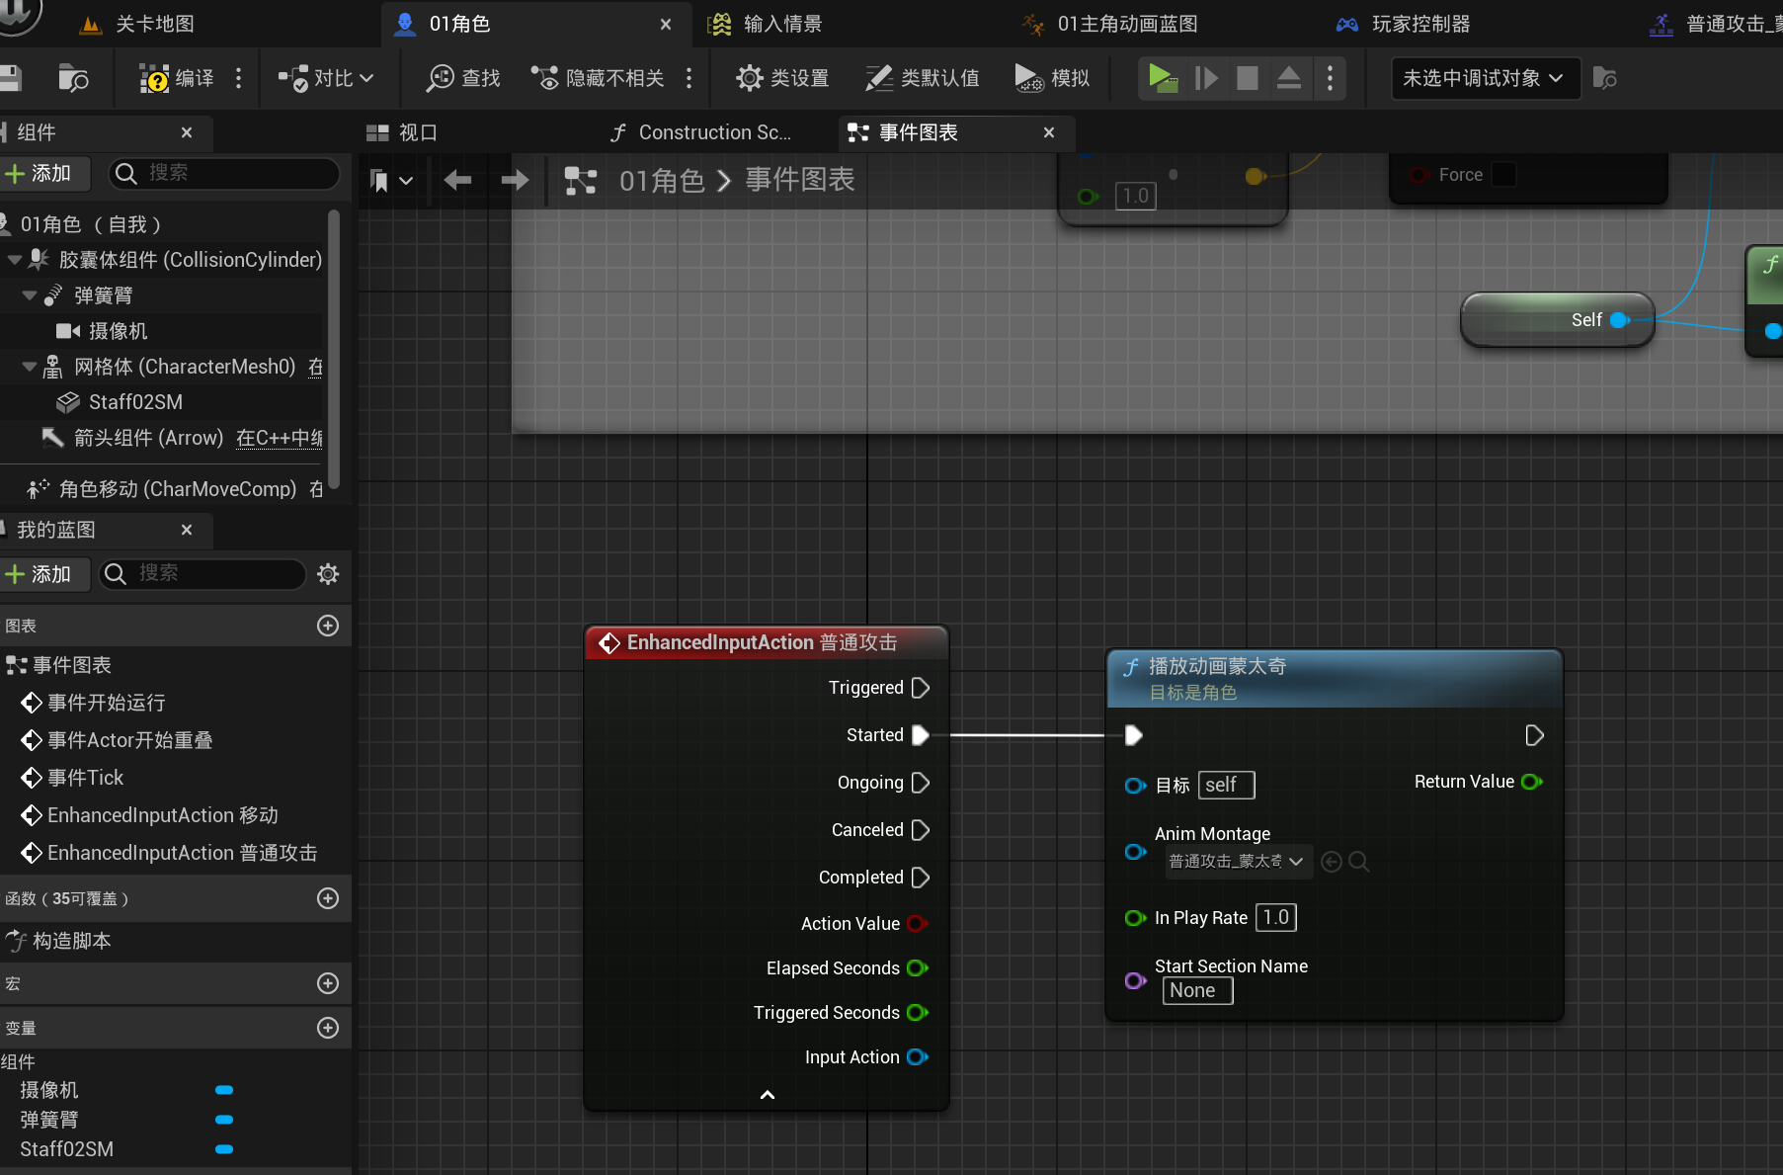Click the In Play Rate value field
Image resolution: width=1783 pixels, height=1175 pixels.
1275,918
